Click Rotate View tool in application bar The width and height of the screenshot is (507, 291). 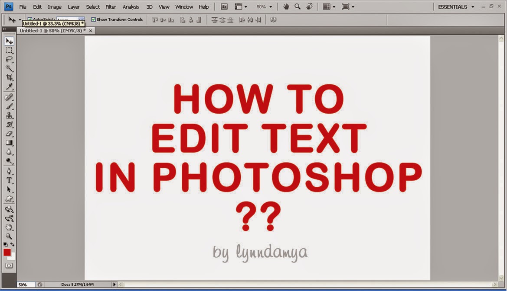coord(309,6)
